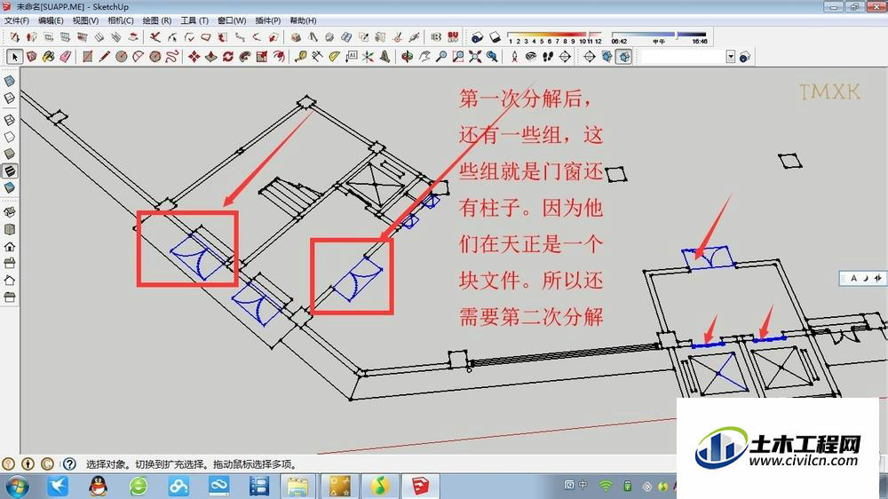Pick the Freehand squiggle tool
888x499 pixels.
click(x=172, y=57)
